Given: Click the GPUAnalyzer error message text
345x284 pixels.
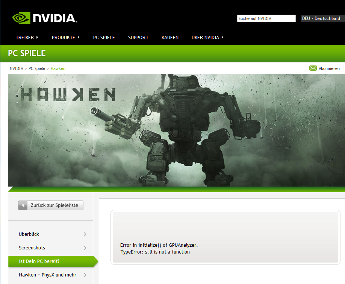Looking at the screenshot, I should [159, 245].
